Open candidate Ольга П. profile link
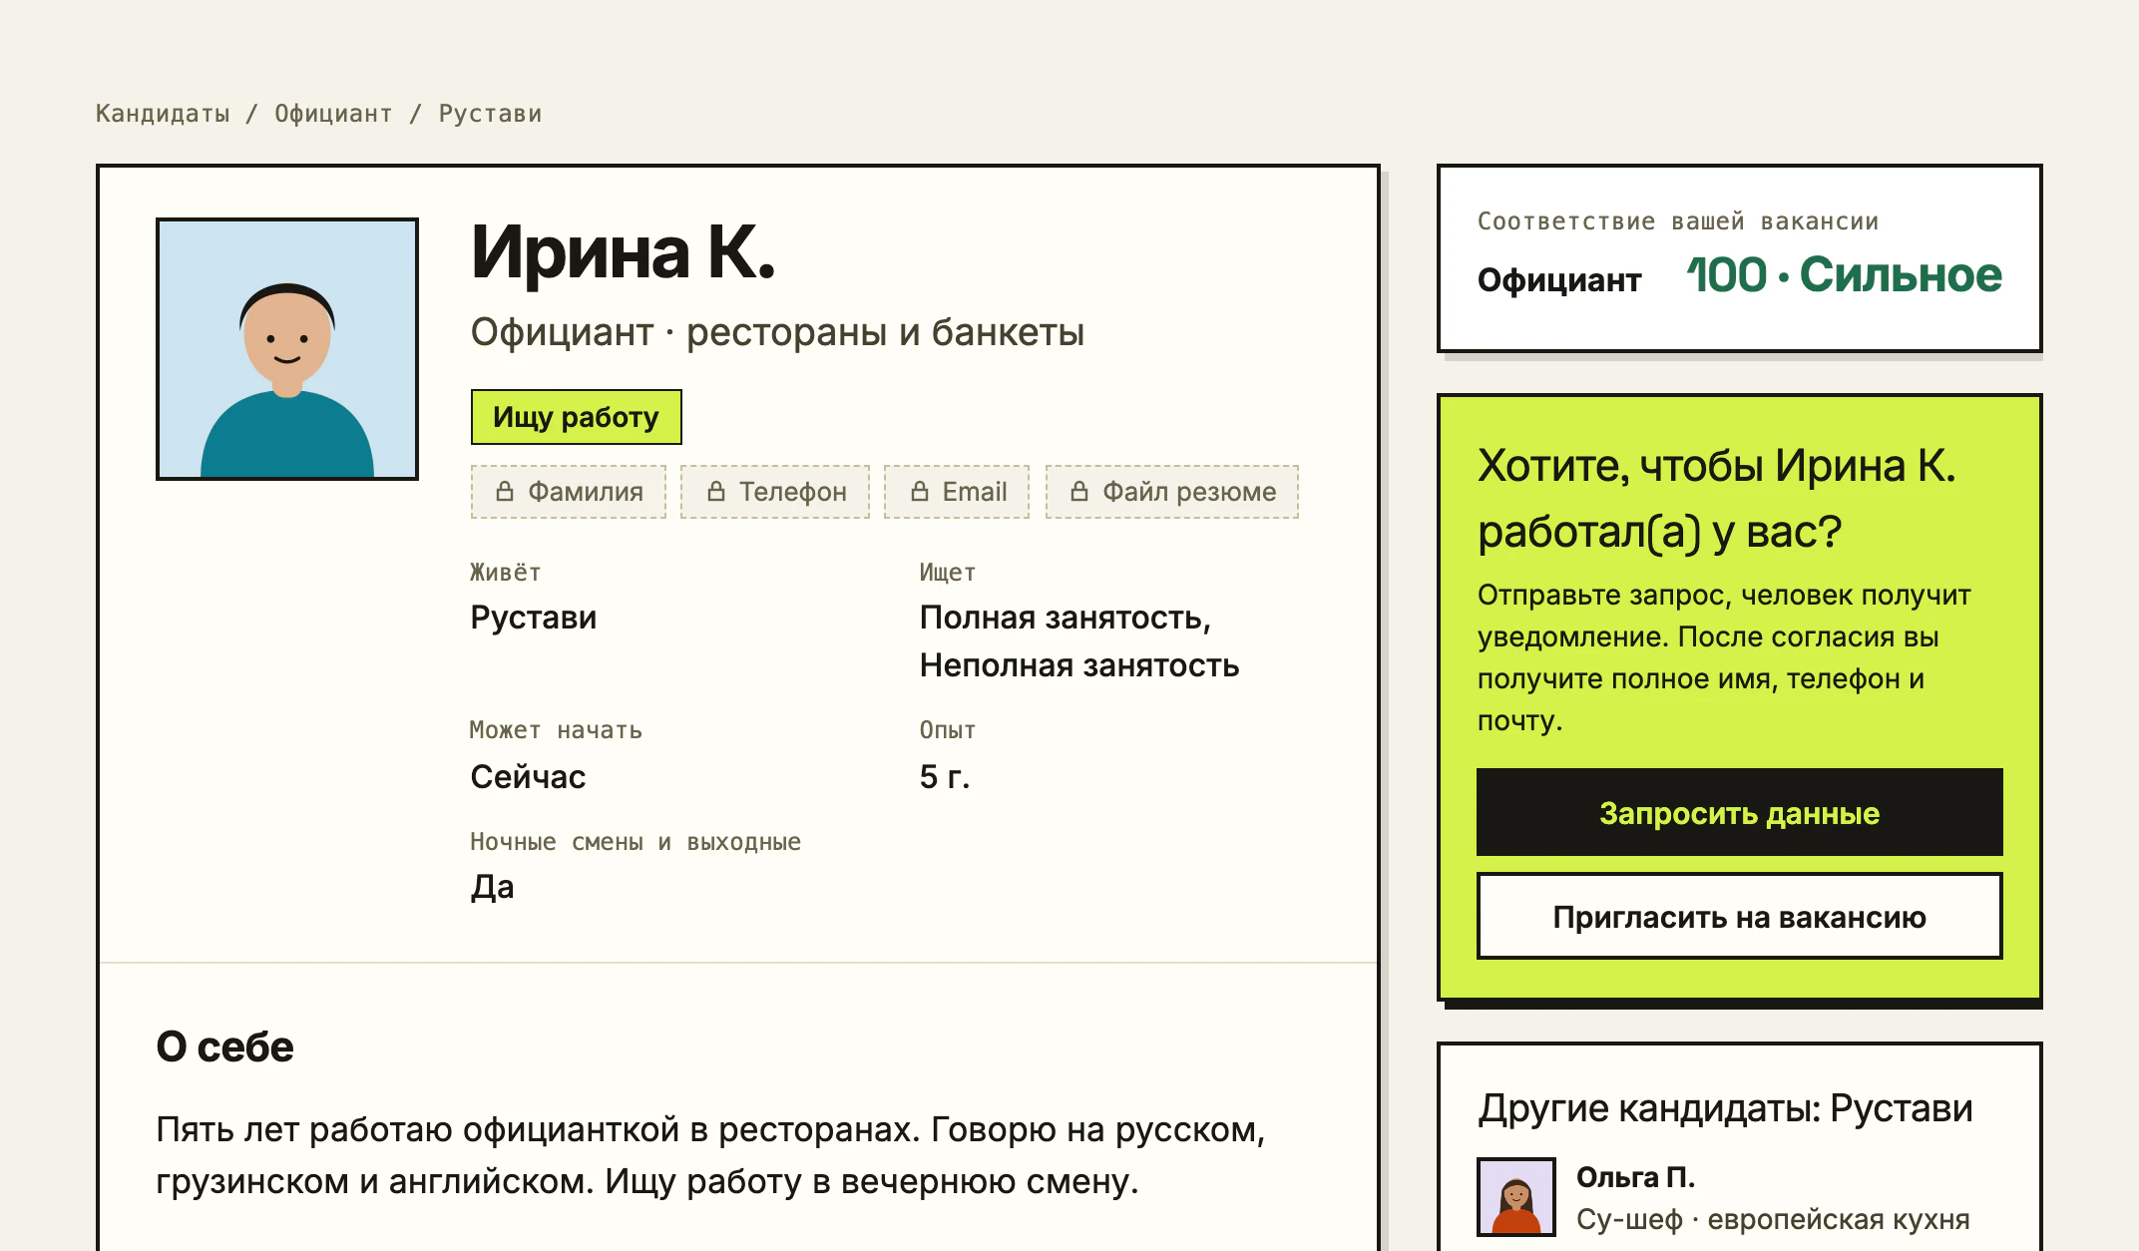The width and height of the screenshot is (2139, 1251). [x=1635, y=1177]
